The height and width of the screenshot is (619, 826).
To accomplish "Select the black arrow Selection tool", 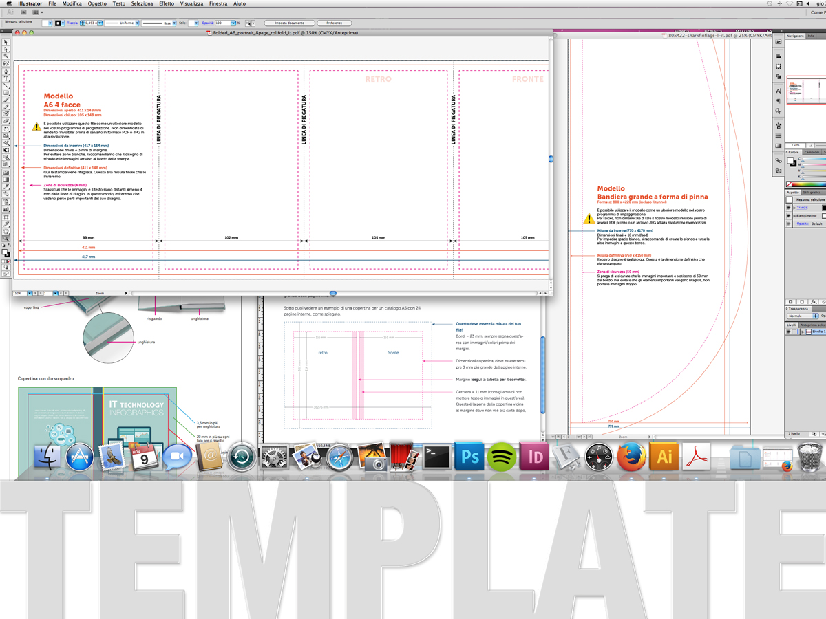I will coord(6,43).
